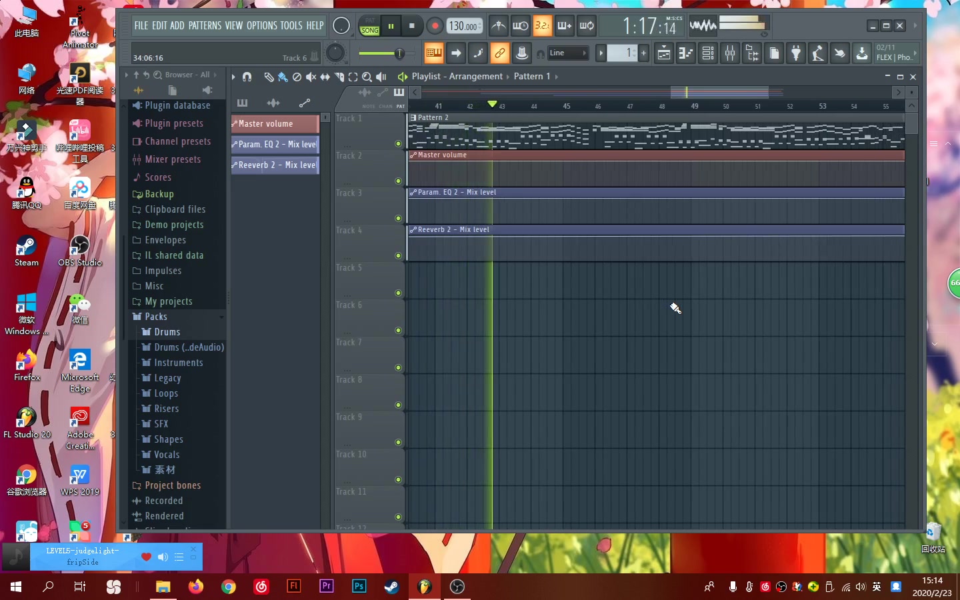This screenshot has width=960, height=600.
Task: Open the project info page icon
Action: (774, 53)
